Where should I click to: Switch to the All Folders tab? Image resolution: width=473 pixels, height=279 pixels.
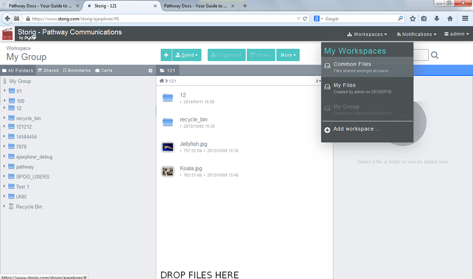coord(18,70)
